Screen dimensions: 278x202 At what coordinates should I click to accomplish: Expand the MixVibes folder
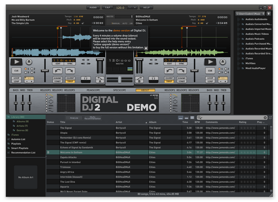tap(239, 63)
